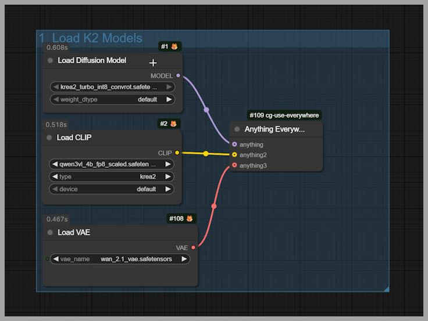Step CLIP type to previous value

click(x=55, y=176)
